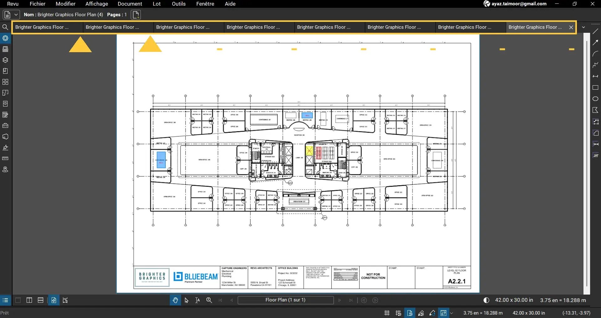Open the Outils menu
The width and height of the screenshot is (601, 318).
(x=179, y=4)
